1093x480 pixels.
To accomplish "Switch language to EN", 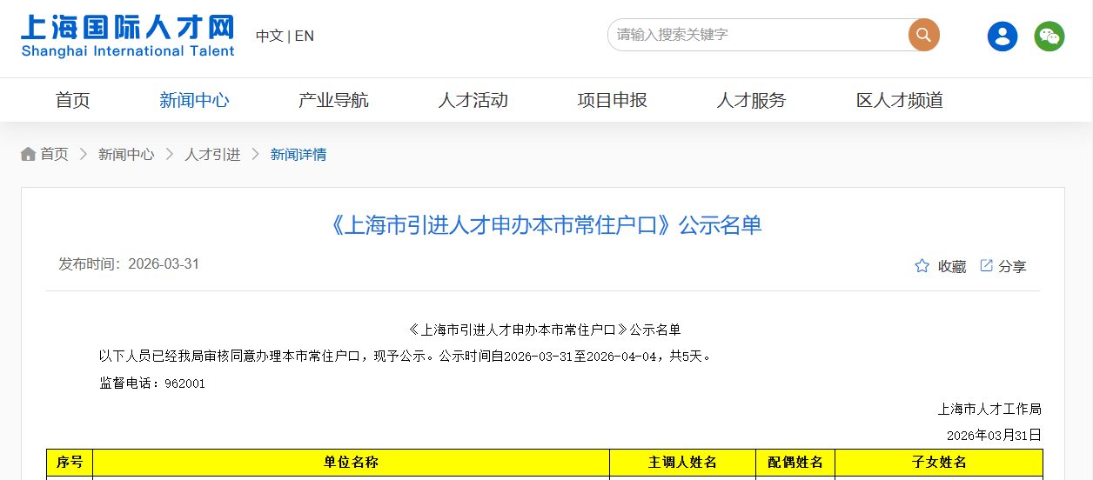I will 305,36.
